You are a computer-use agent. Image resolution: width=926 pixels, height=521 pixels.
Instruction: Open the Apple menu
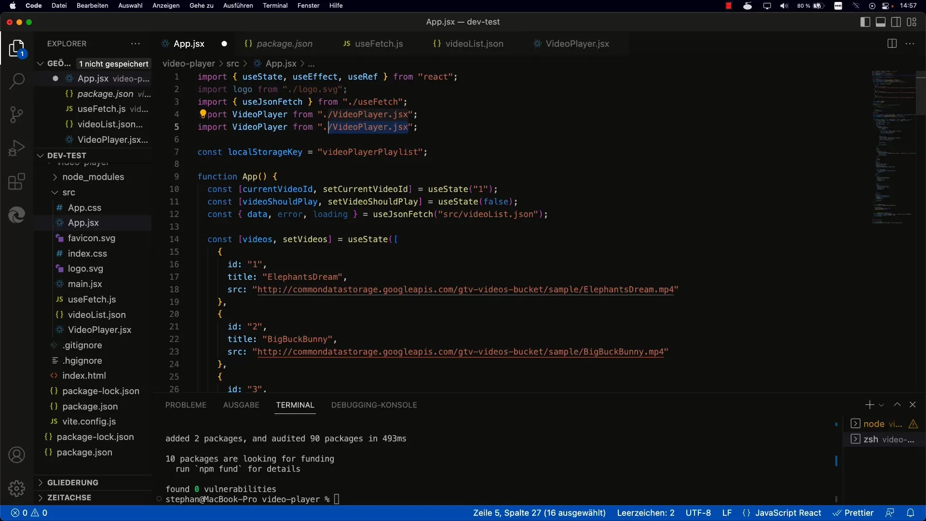tap(13, 6)
